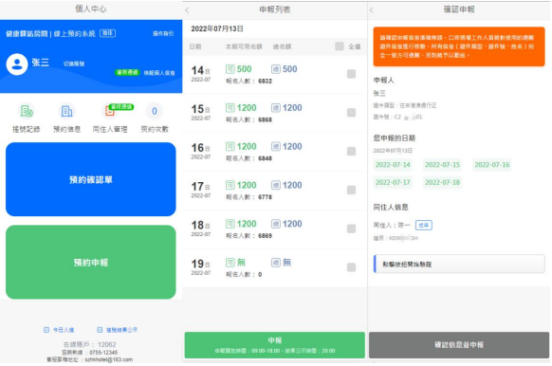Select date tag 2022-07-15
The image size is (552, 366).
(442, 165)
